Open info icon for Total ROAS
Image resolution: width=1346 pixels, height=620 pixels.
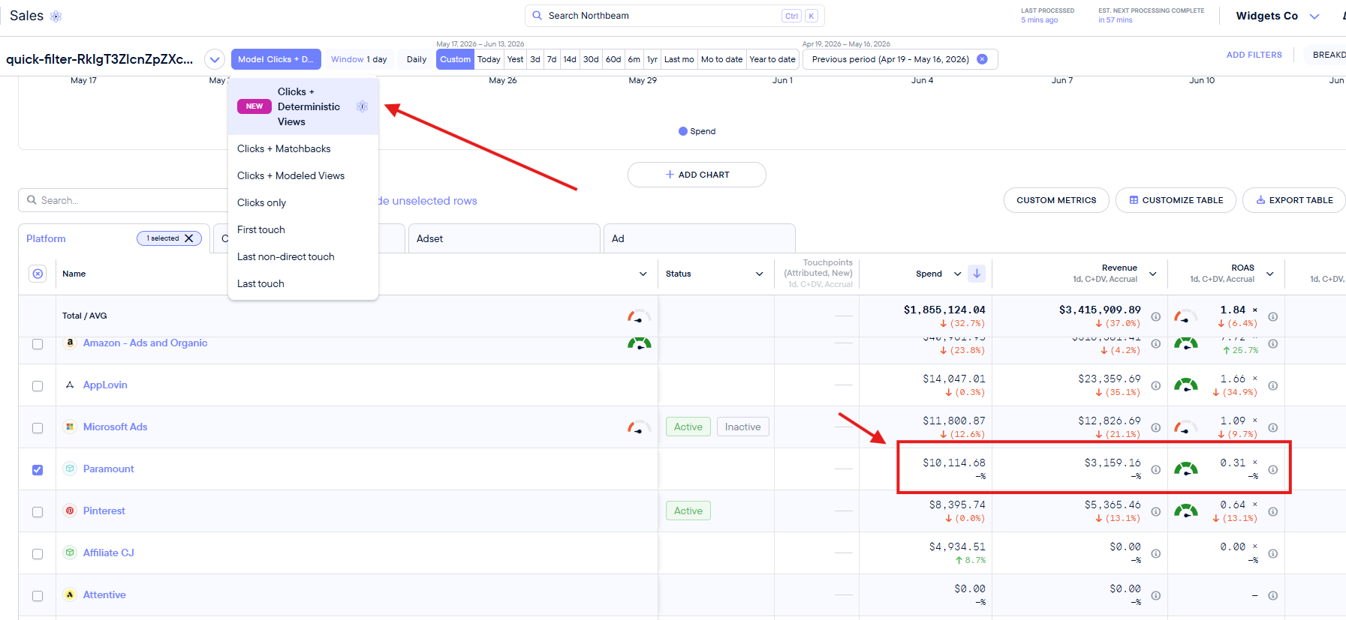click(1273, 316)
